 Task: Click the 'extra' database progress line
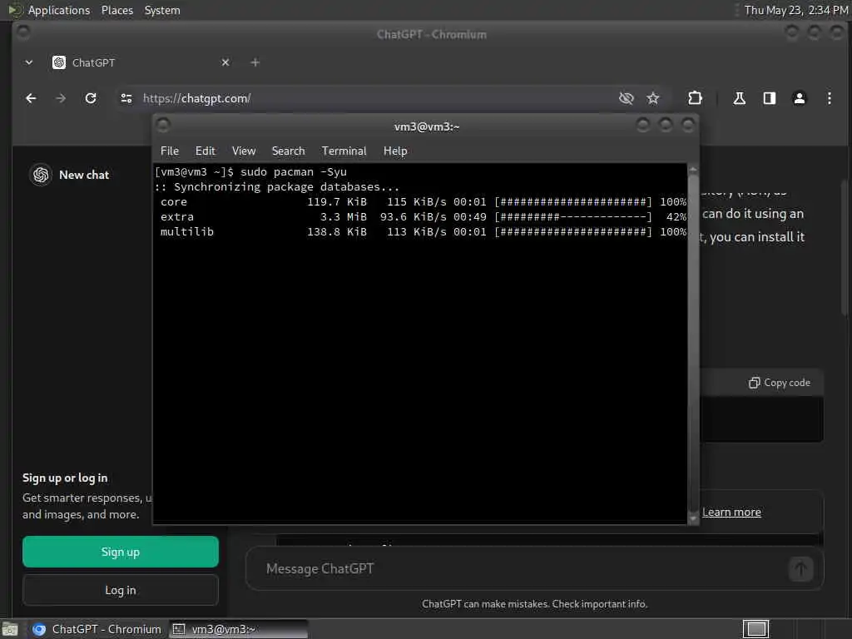click(x=423, y=217)
